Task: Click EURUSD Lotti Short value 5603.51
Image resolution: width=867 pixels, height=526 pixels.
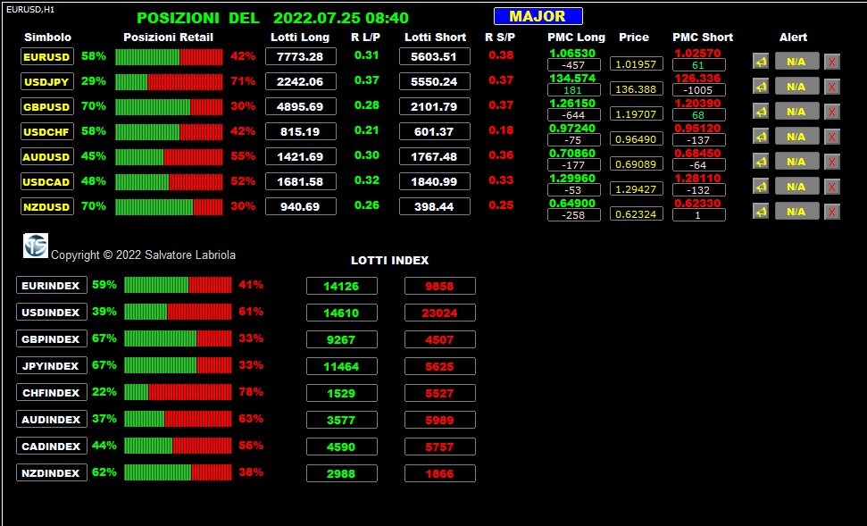Action: tap(435, 56)
